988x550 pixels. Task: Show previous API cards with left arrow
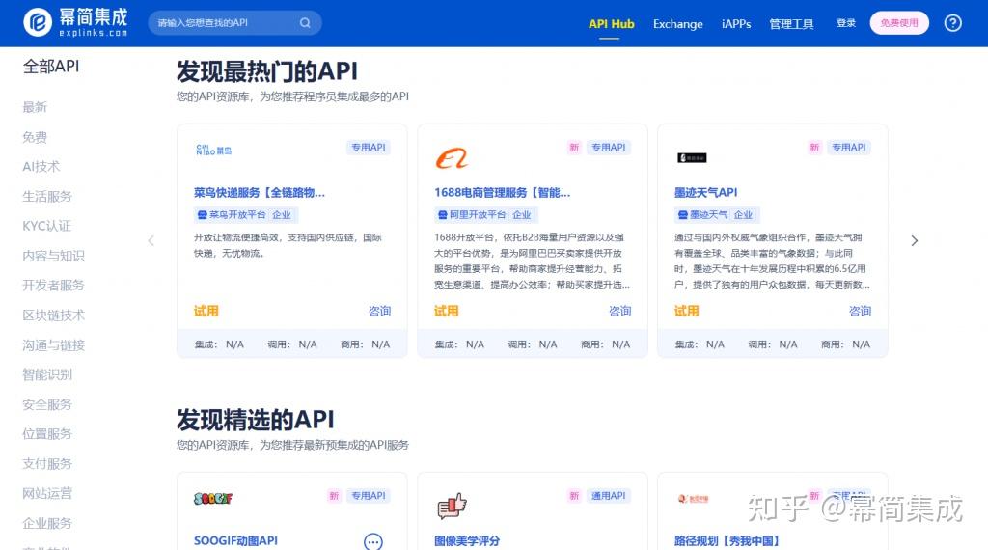click(151, 240)
